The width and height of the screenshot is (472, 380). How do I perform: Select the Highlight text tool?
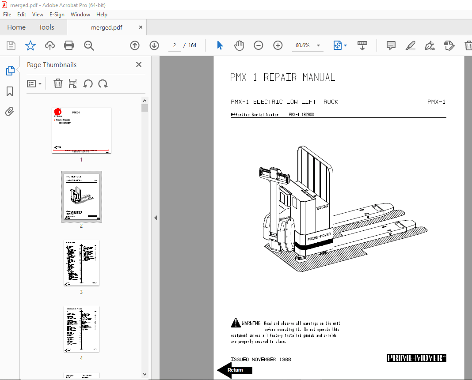coord(411,45)
